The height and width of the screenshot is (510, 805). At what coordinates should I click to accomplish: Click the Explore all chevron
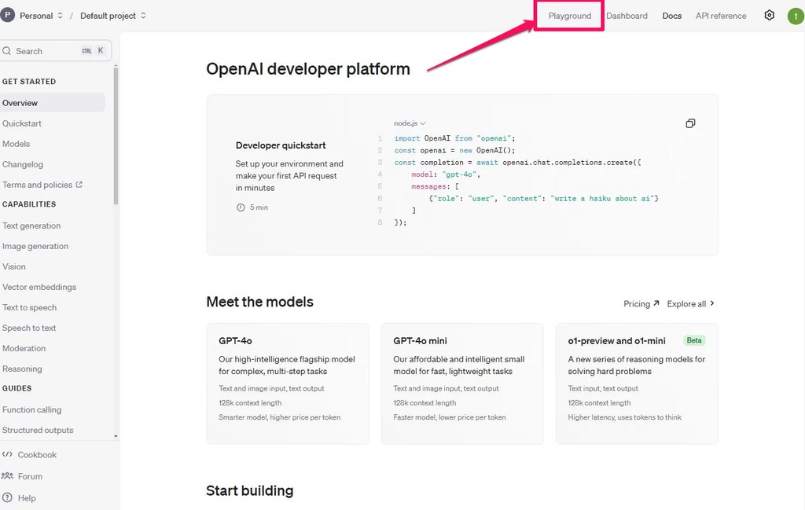712,303
